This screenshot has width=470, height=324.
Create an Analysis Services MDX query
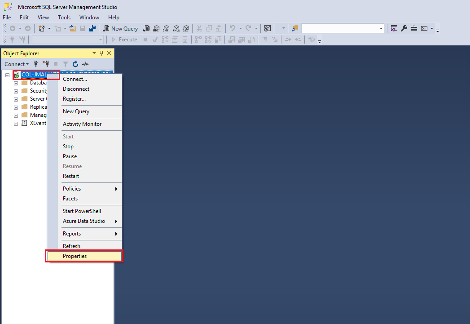[156, 28]
